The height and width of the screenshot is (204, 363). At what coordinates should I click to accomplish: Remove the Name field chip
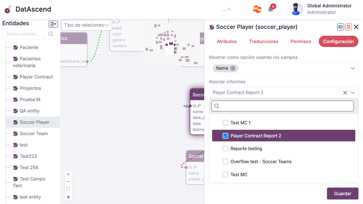(233, 68)
